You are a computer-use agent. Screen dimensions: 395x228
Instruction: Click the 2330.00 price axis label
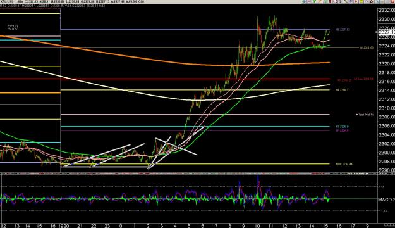[x=386, y=19]
